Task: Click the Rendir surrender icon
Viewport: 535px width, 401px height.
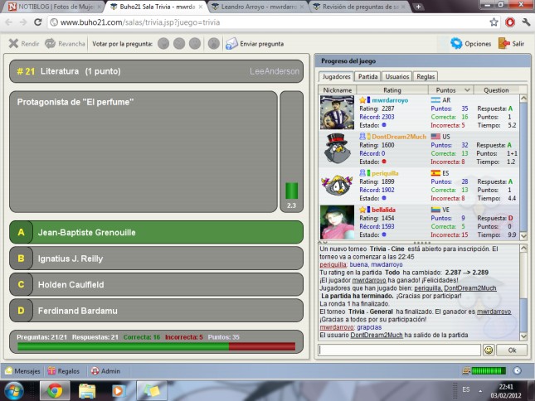Action: pos(13,43)
